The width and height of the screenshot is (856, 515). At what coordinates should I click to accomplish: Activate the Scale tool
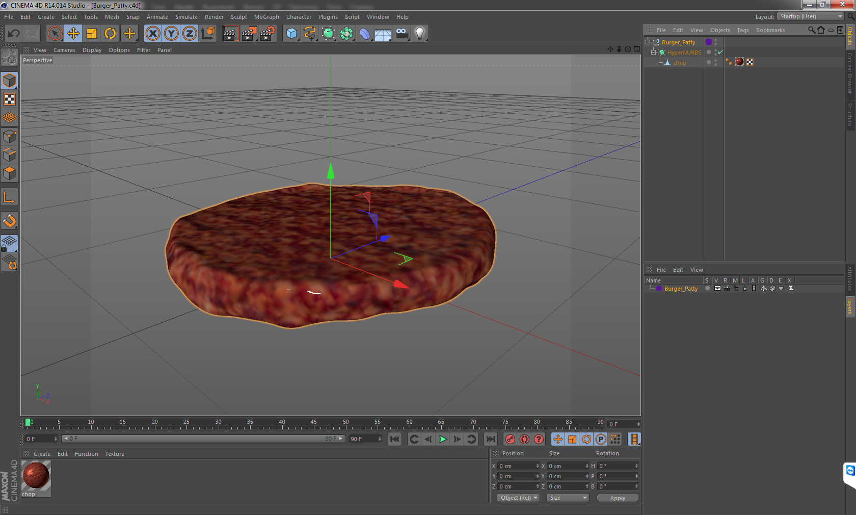pyautogui.click(x=92, y=34)
